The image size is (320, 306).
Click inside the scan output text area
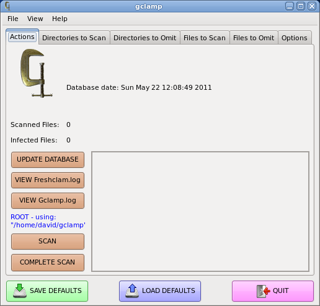pos(200,211)
